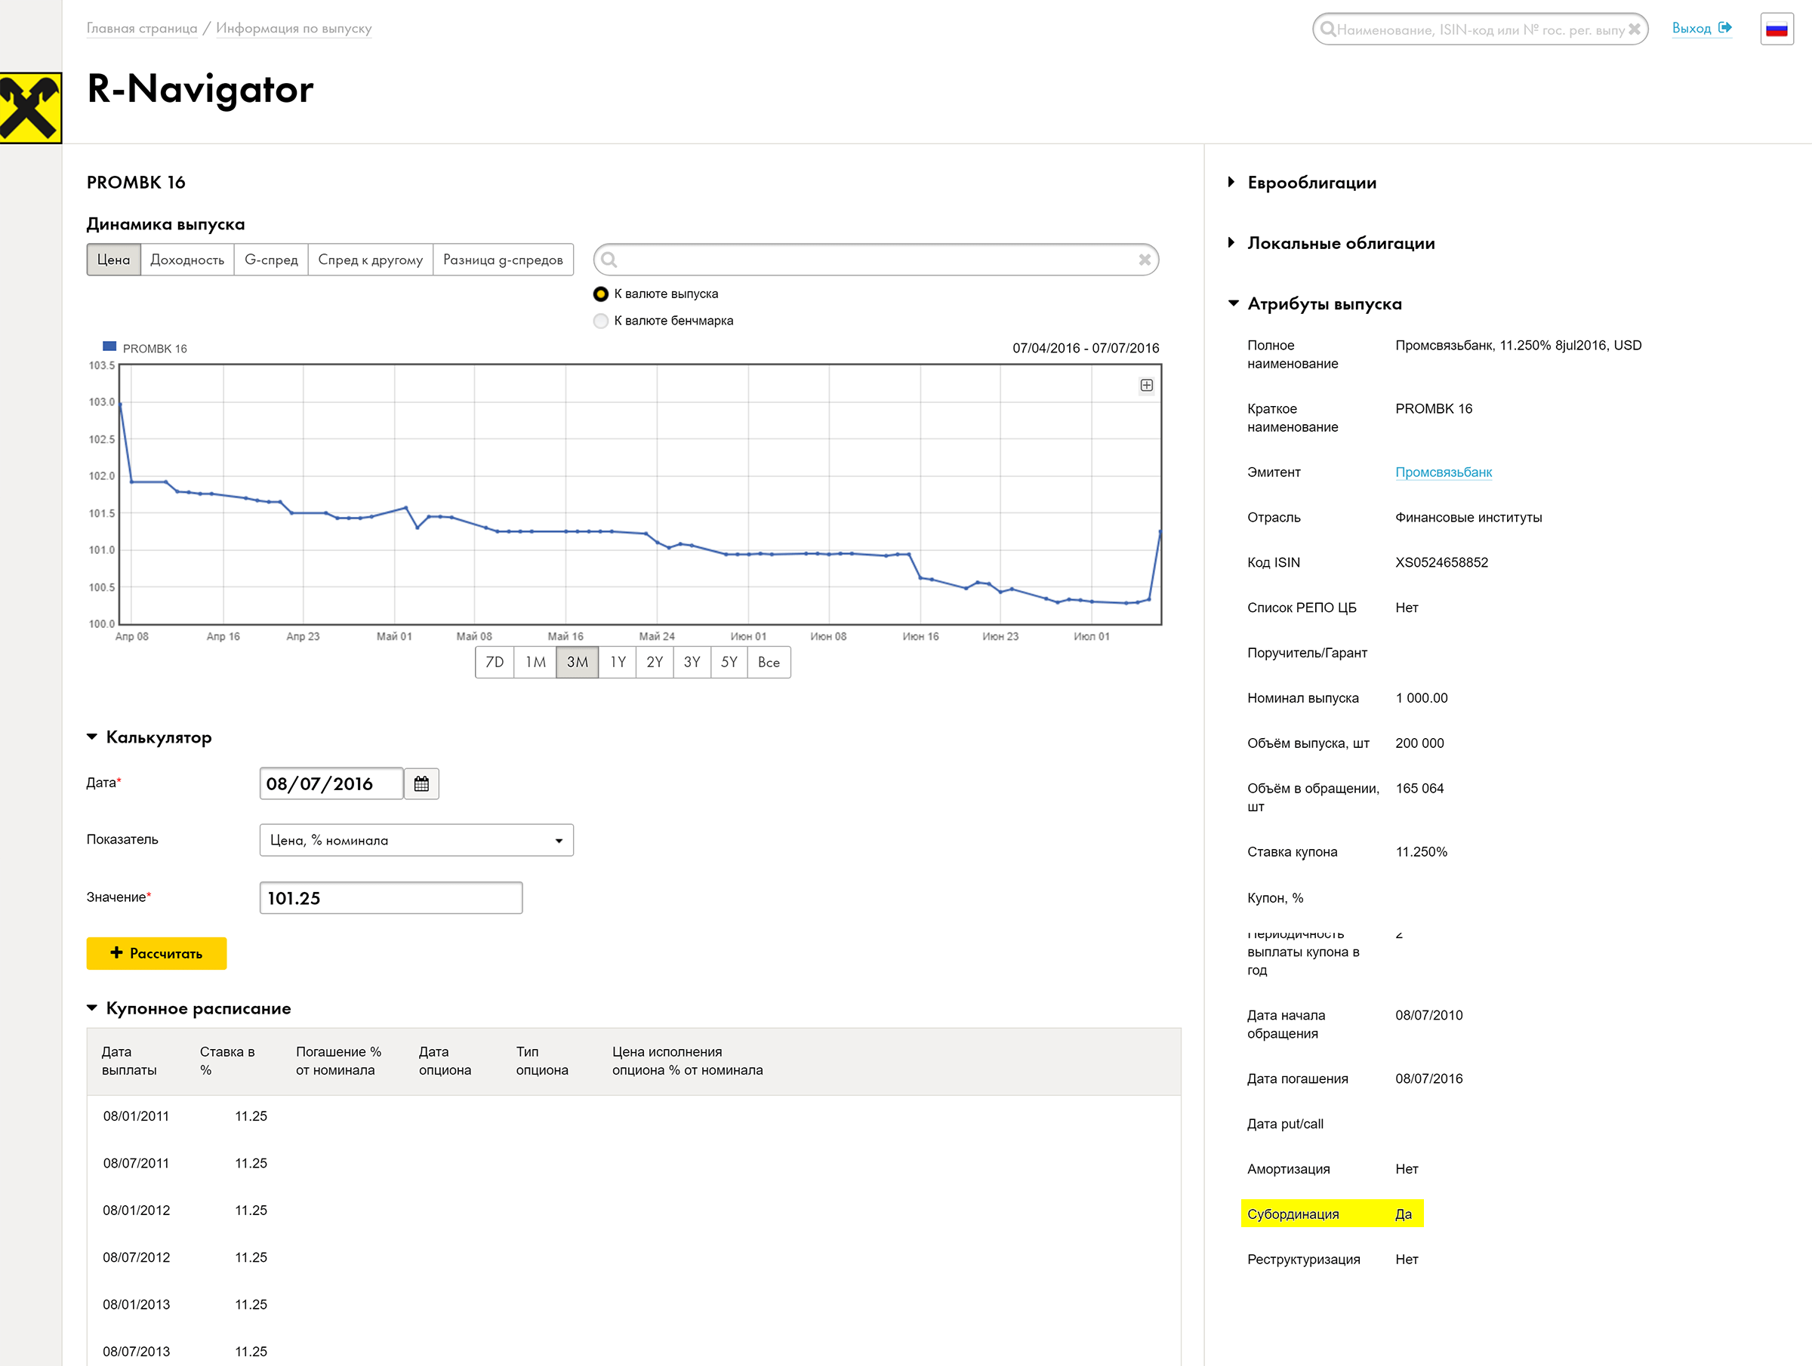Click the magnifier in benchmark search box
Viewport: 1812px width, 1366px height.
609,260
